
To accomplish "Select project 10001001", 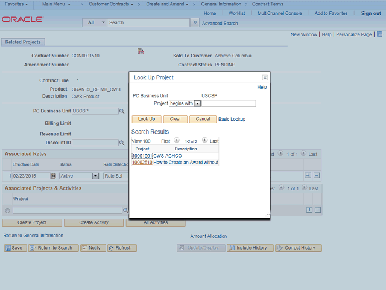I will click(142, 156).
